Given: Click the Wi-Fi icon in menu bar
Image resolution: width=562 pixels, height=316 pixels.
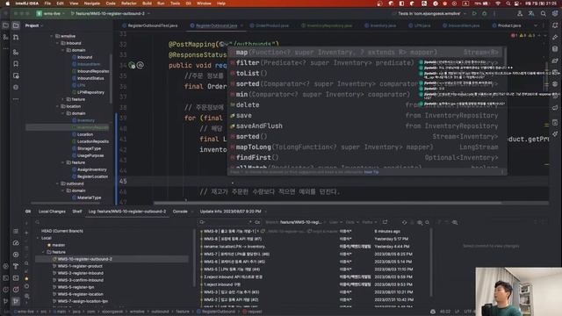Looking at the screenshot, I should pyautogui.click(x=498, y=4).
